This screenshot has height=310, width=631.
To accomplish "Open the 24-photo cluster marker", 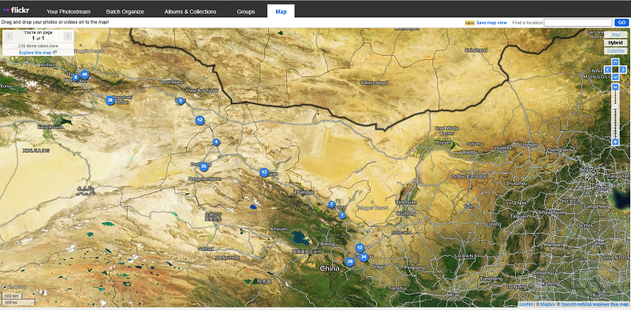I will [x=364, y=257].
